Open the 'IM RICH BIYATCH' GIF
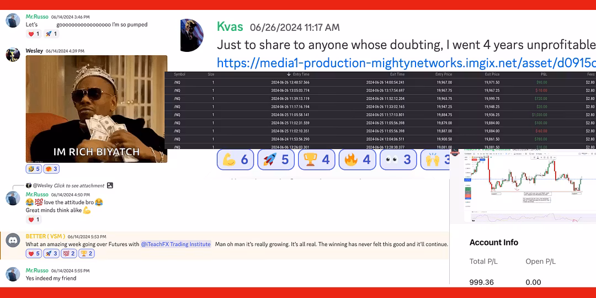 tap(97, 109)
